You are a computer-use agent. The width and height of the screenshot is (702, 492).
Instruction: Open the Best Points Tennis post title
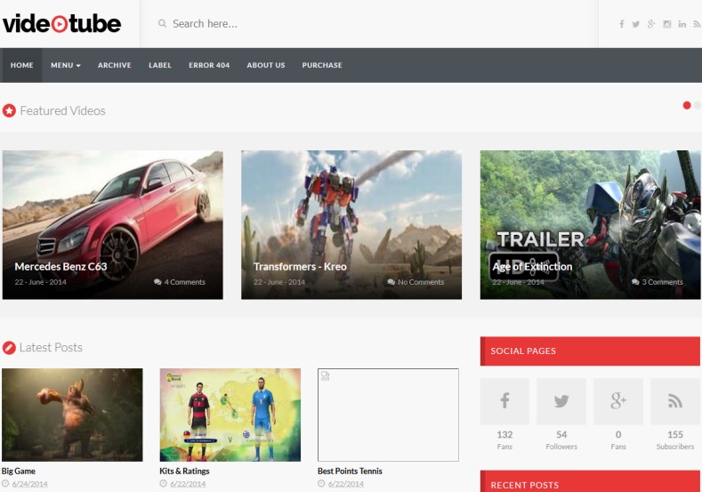(x=350, y=471)
